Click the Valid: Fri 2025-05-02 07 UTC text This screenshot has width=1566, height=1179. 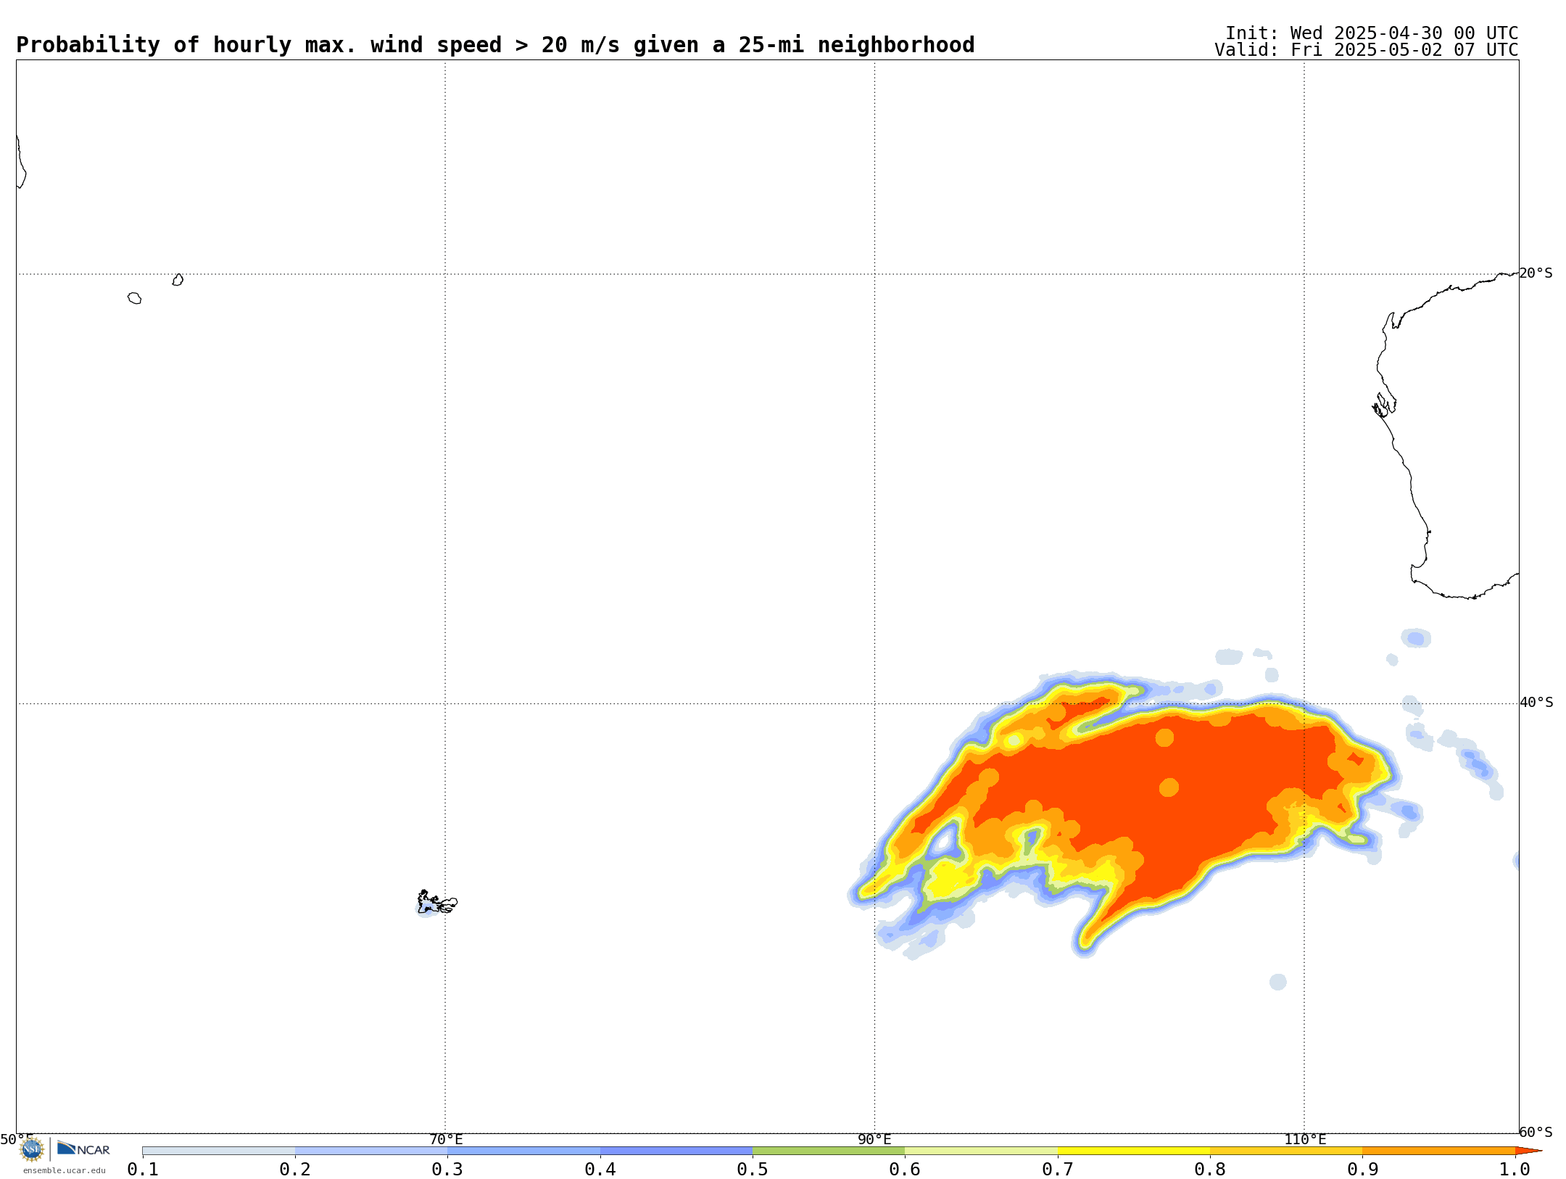[1367, 50]
